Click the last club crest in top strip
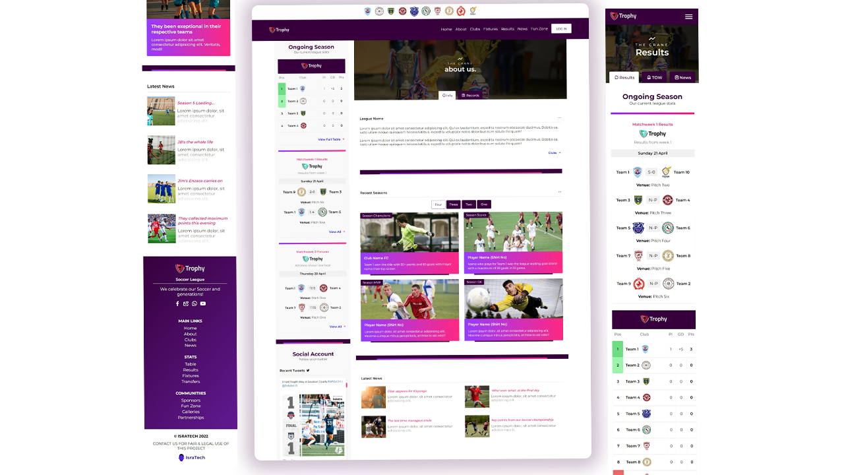This screenshot has height=475, width=844. tap(473, 11)
